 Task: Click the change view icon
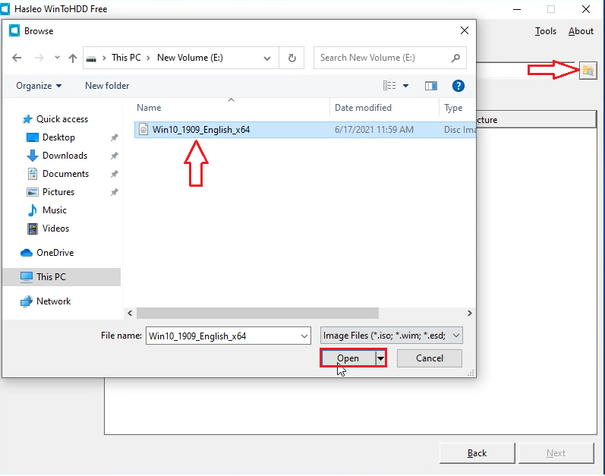pyautogui.click(x=389, y=86)
